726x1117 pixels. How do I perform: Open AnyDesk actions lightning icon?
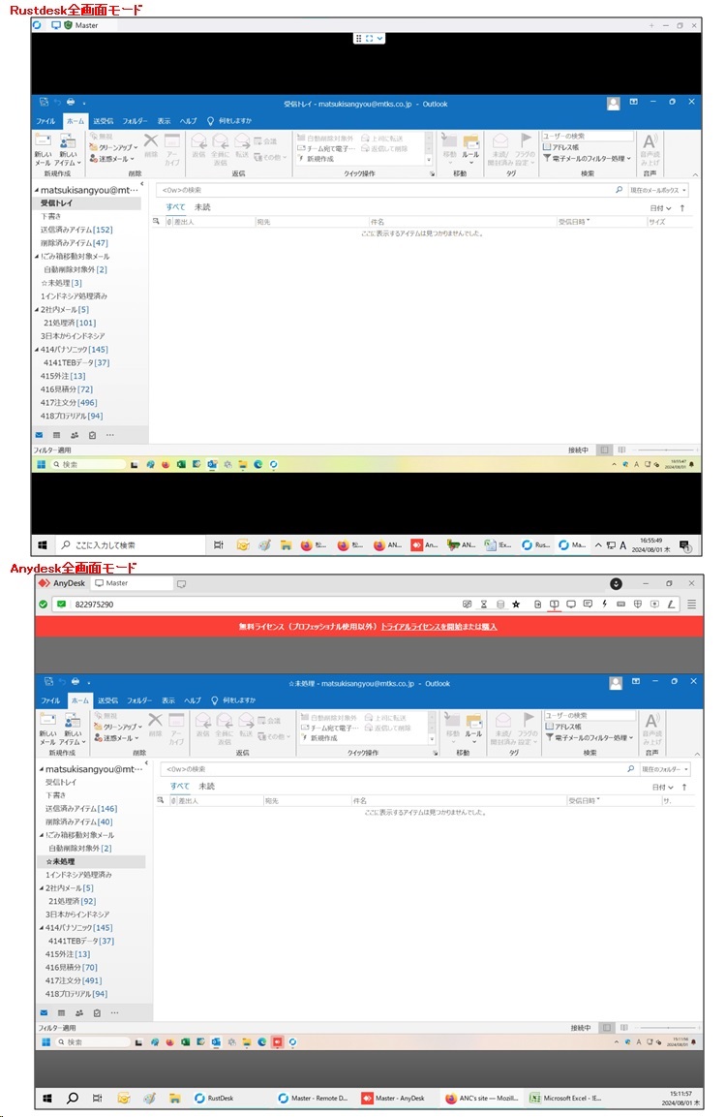pos(604,605)
